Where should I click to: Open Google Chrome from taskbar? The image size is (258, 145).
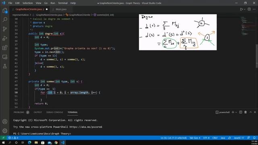(x=56, y=143)
